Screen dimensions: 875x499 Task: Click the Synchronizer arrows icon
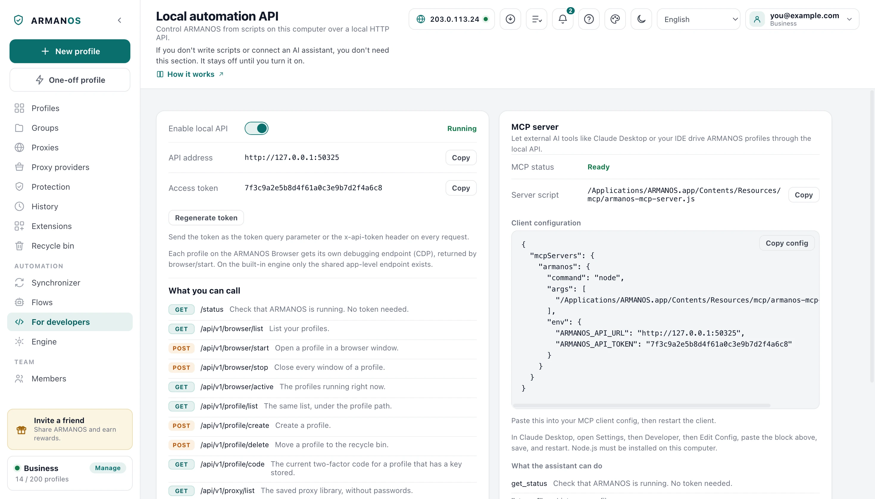[19, 283]
